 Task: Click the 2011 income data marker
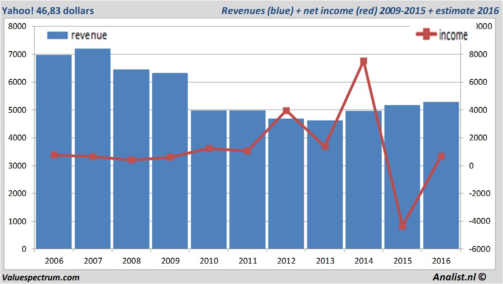click(x=247, y=151)
